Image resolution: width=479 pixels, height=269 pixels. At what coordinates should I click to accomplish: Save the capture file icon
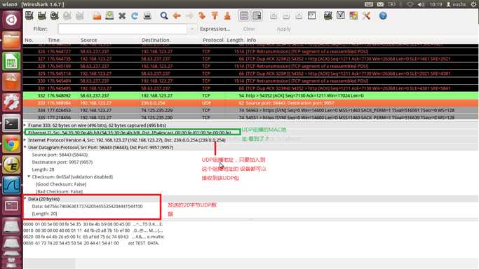click(x=109, y=15)
